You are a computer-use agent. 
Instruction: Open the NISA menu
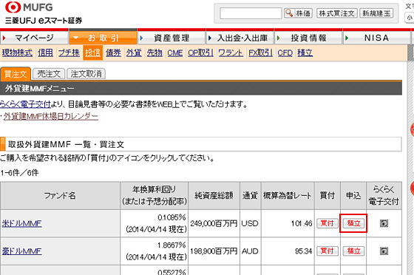pyautogui.click(x=377, y=38)
